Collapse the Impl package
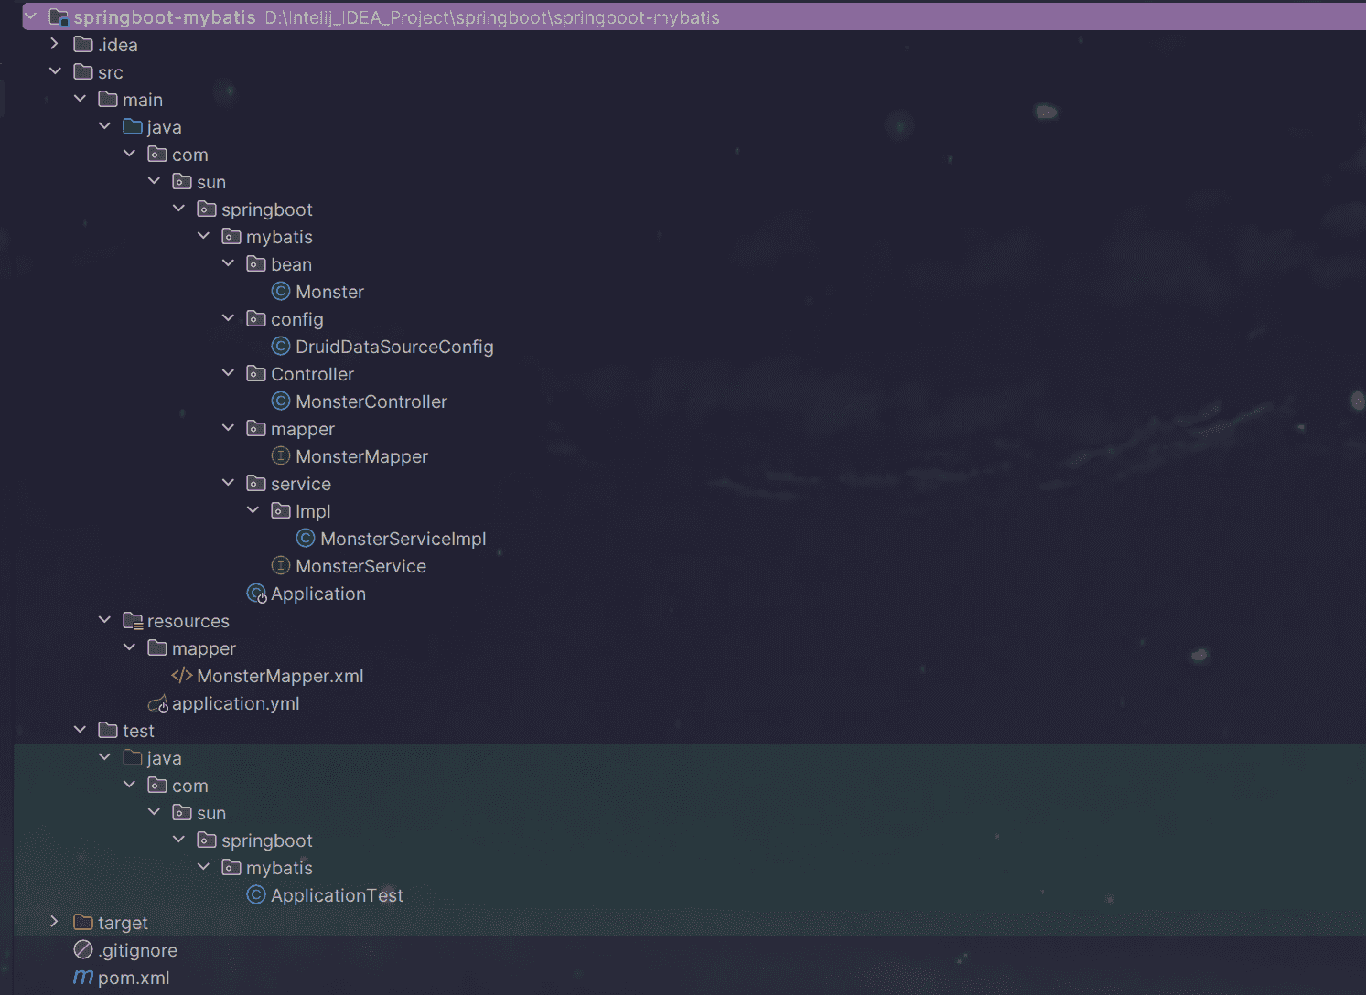 pyautogui.click(x=253, y=510)
